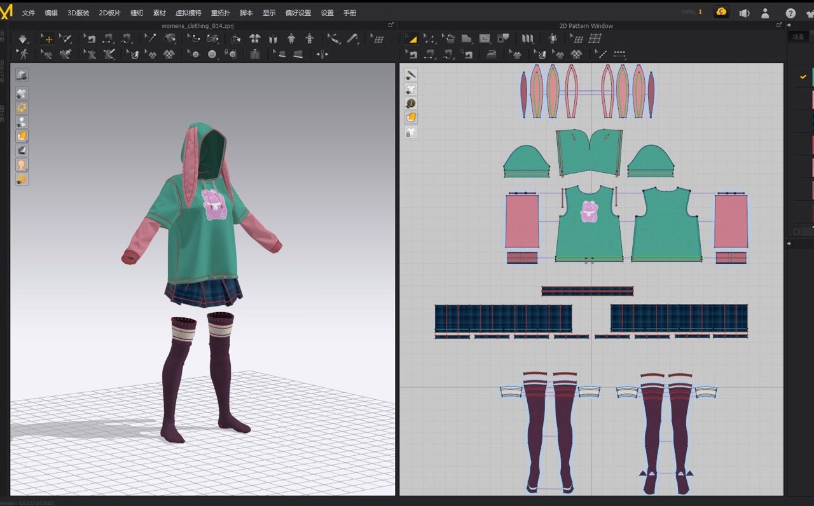This screenshot has width=814, height=506.
Task: Select the Select/Move tool in 3D toolbar
Action: point(47,39)
